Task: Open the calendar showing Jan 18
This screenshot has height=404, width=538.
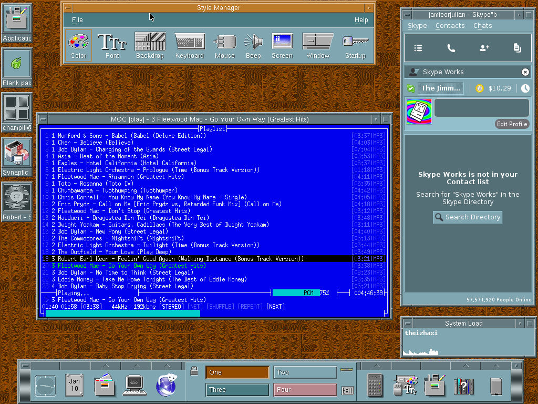Action: [75, 385]
